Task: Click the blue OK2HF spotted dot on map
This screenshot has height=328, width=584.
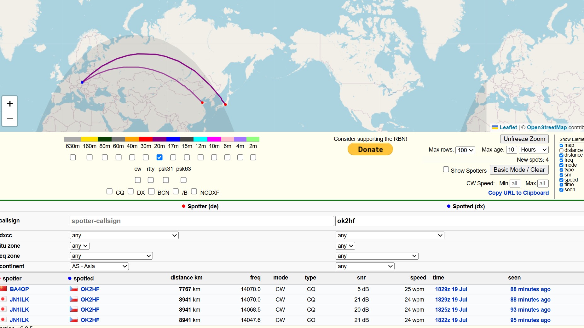Action: (82, 82)
